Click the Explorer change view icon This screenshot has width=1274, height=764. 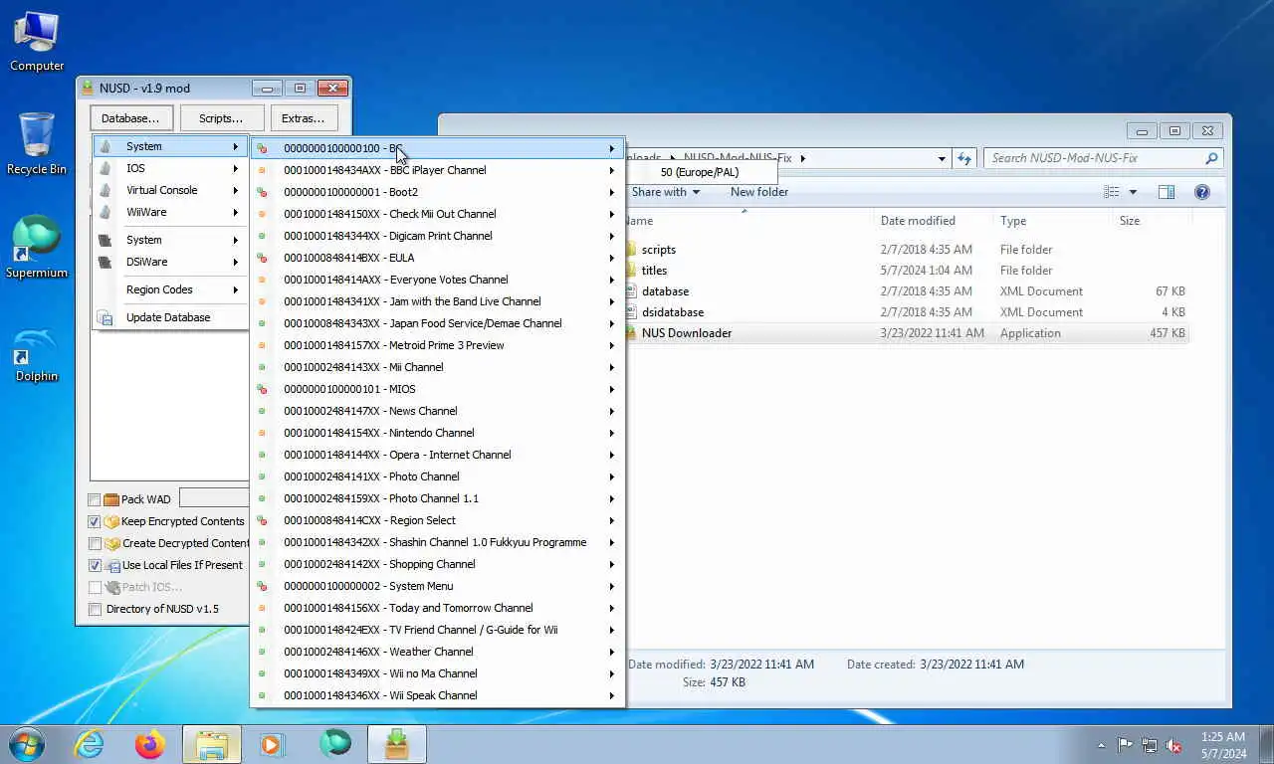[1112, 192]
